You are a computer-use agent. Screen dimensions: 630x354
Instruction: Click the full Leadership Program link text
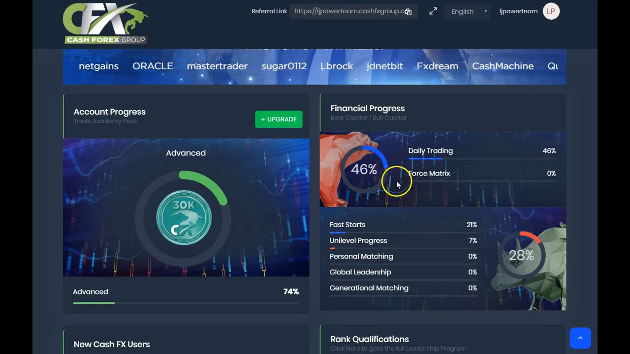pyautogui.click(x=398, y=349)
